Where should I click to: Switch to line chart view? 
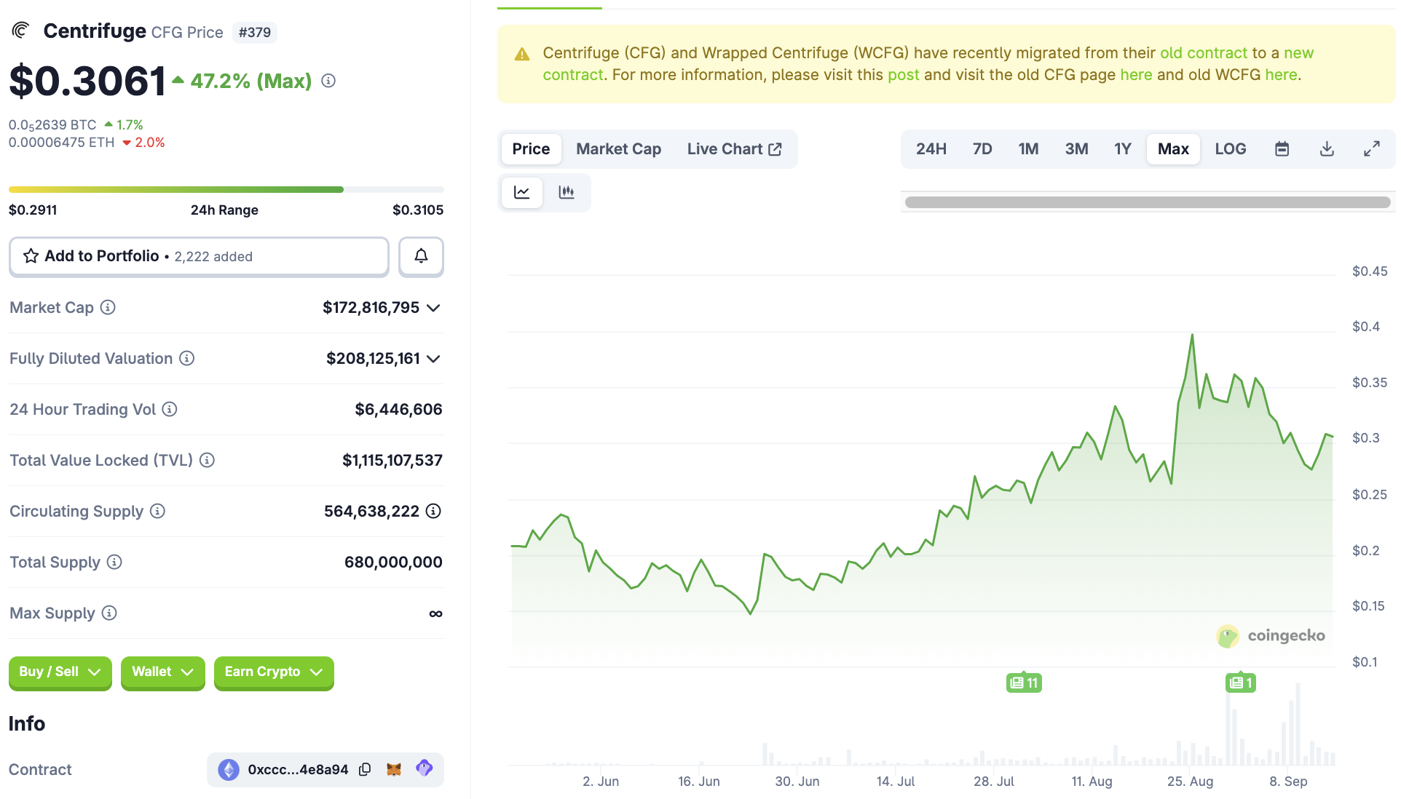pyautogui.click(x=522, y=192)
